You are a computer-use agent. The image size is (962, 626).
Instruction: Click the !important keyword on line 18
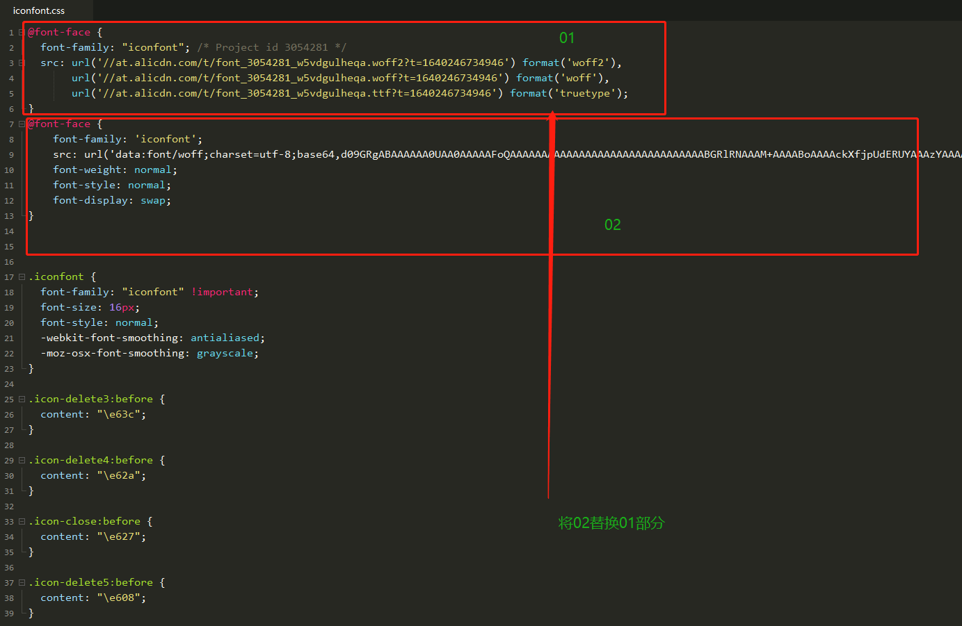pyautogui.click(x=223, y=291)
